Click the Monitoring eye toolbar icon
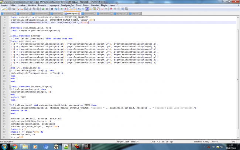Viewport: 240px width, 150px height. [x=106, y=9]
